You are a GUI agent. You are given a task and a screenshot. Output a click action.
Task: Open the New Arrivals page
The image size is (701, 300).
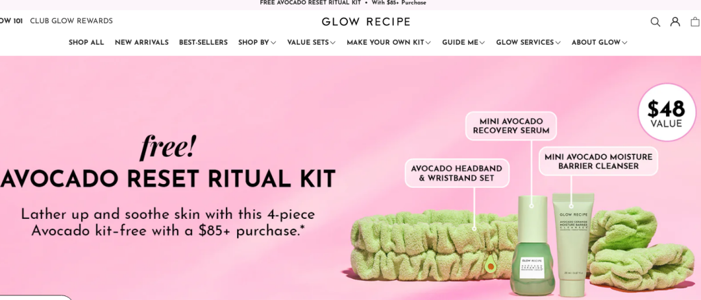tap(141, 42)
